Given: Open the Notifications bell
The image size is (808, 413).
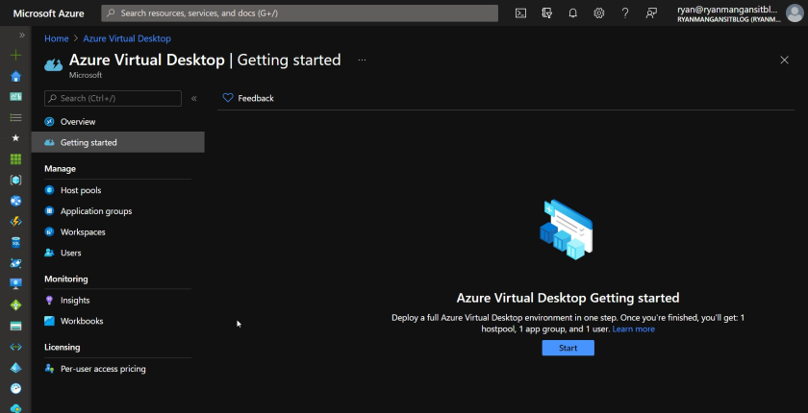Looking at the screenshot, I should [x=573, y=13].
